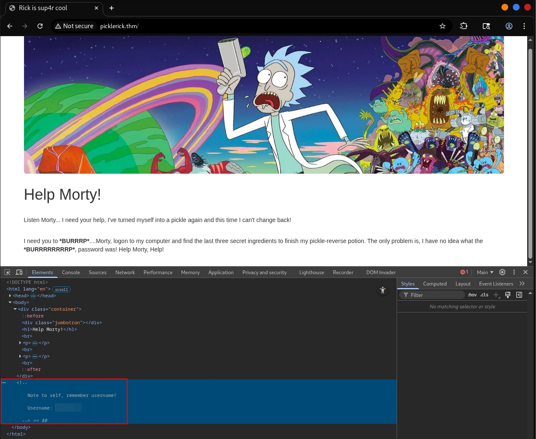Close the 'Rick is sup4r cool' tab
This screenshot has width=536, height=439.
tap(96, 8)
